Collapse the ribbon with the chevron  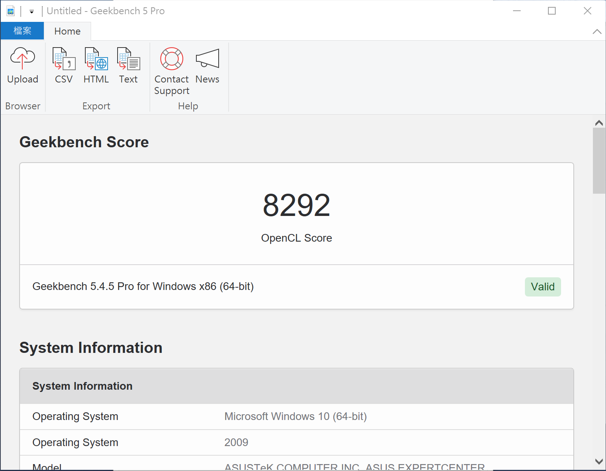597,32
